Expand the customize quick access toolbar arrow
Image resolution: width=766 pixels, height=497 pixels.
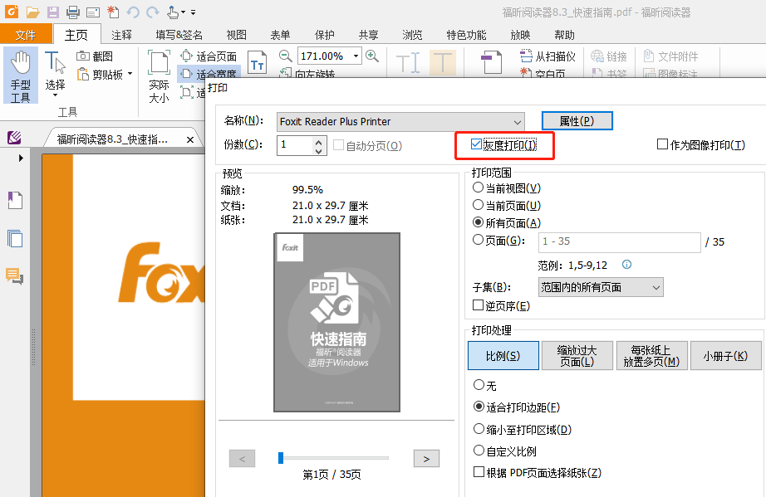[193, 12]
